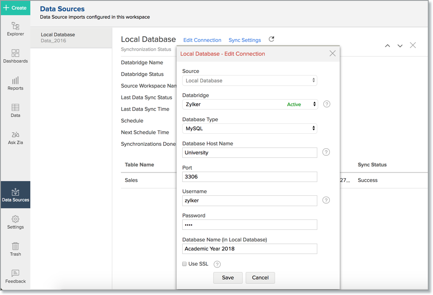The width and height of the screenshot is (433, 295).
Task: Click the Sync Settings link
Action: [x=245, y=40]
